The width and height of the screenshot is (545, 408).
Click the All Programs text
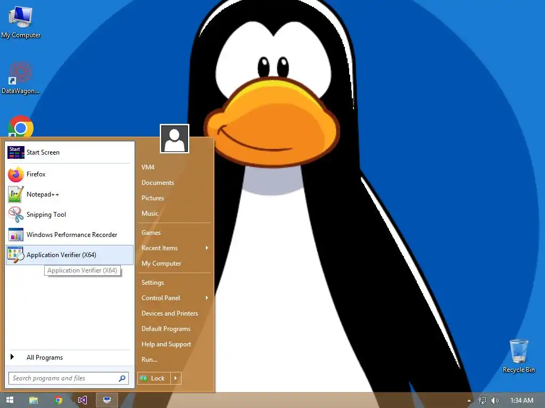(x=45, y=358)
